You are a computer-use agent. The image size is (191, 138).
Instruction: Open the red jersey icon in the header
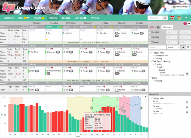(x=172, y=18)
